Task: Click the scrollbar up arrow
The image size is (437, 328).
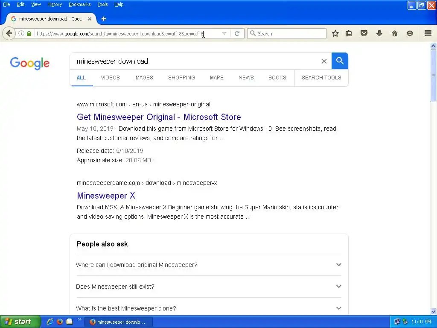Action: pyautogui.click(x=433, y=46)
